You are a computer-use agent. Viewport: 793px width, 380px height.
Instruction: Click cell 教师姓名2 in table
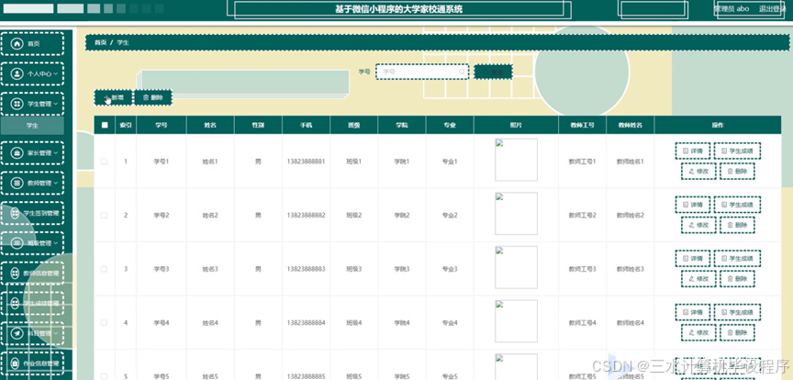631,215
